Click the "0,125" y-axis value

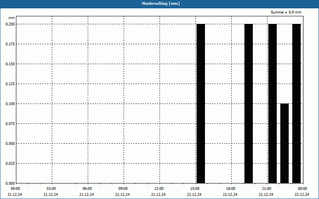pos(10,84)
